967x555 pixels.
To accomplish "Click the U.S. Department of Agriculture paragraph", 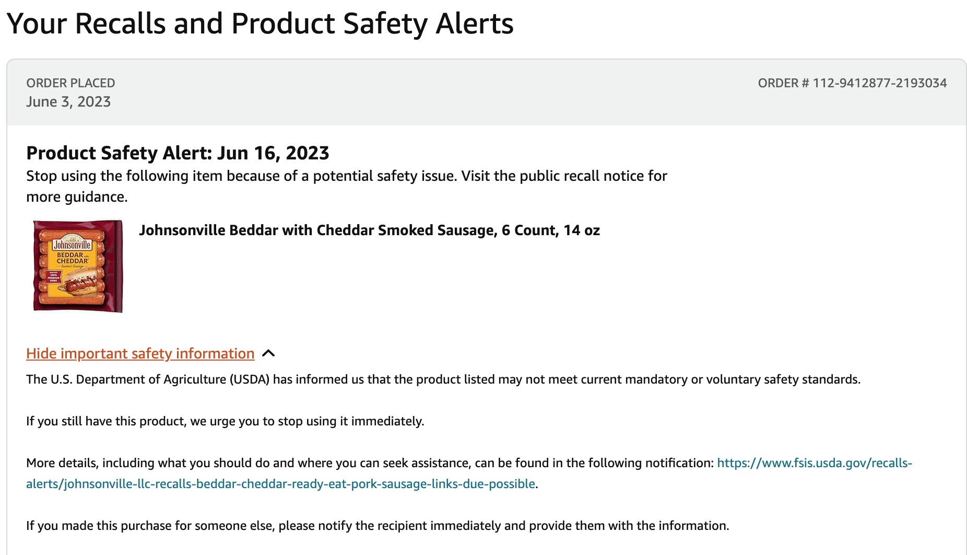I will pyautogui.click(x=443, y=379).
